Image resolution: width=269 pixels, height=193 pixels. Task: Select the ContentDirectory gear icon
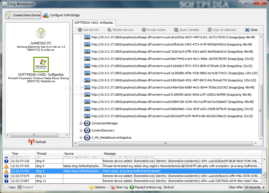[x=87, y=130]
